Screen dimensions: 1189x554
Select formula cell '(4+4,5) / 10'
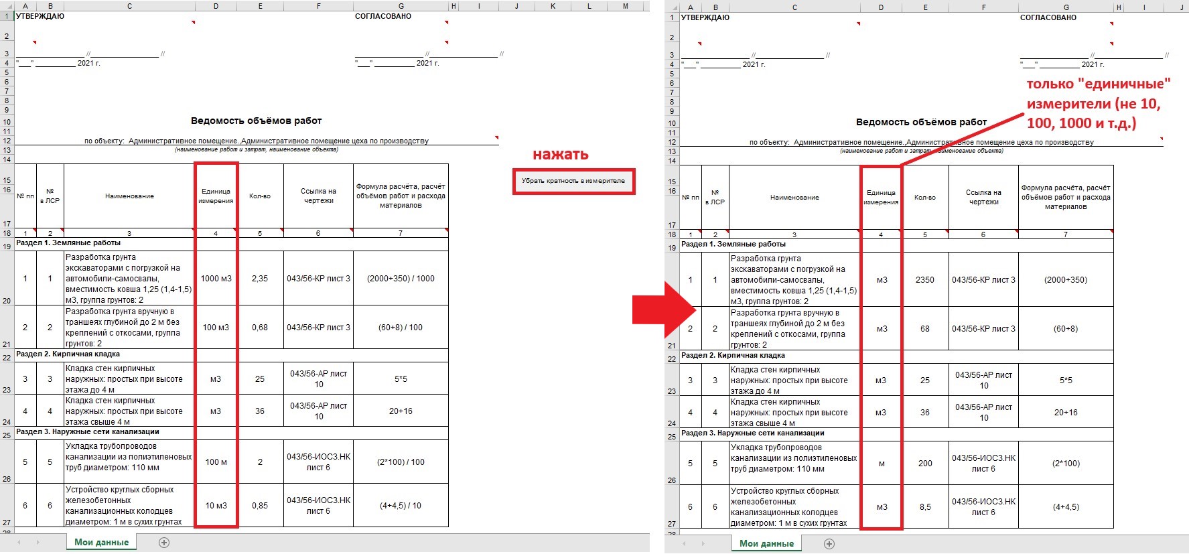(x=401, y=506)
